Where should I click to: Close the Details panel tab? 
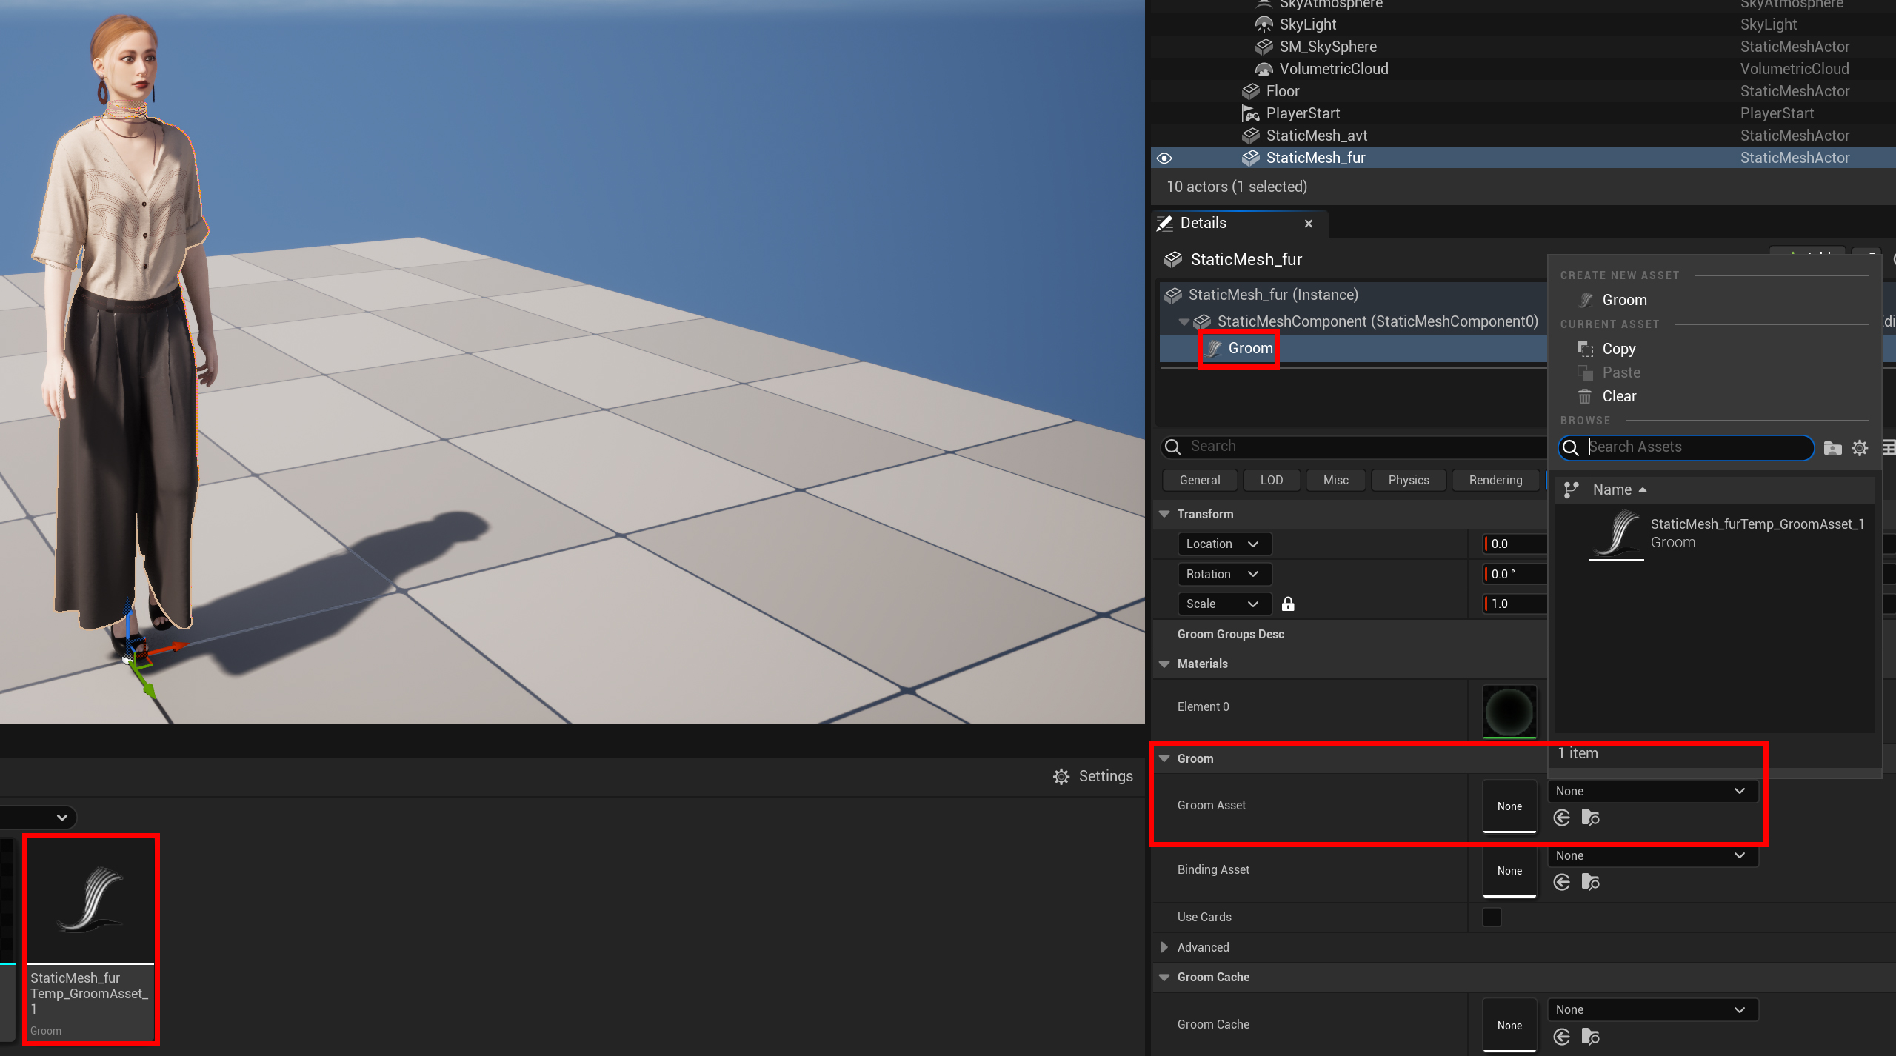coord(1309,224)
